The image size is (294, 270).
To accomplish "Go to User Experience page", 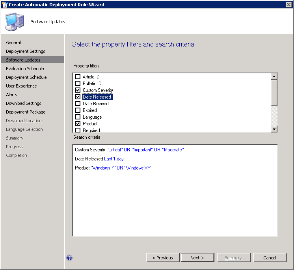I will 21,86.
